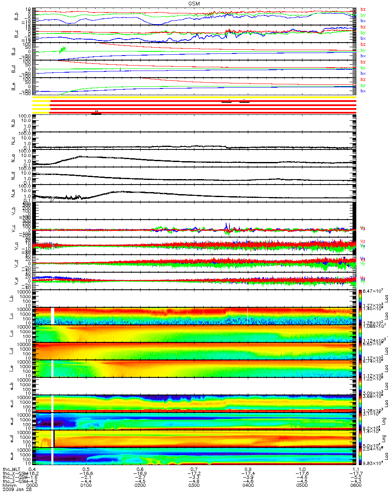Click the MLT value 0.9
The width and height of the screenshot is (388, 501).
[248, 470]
